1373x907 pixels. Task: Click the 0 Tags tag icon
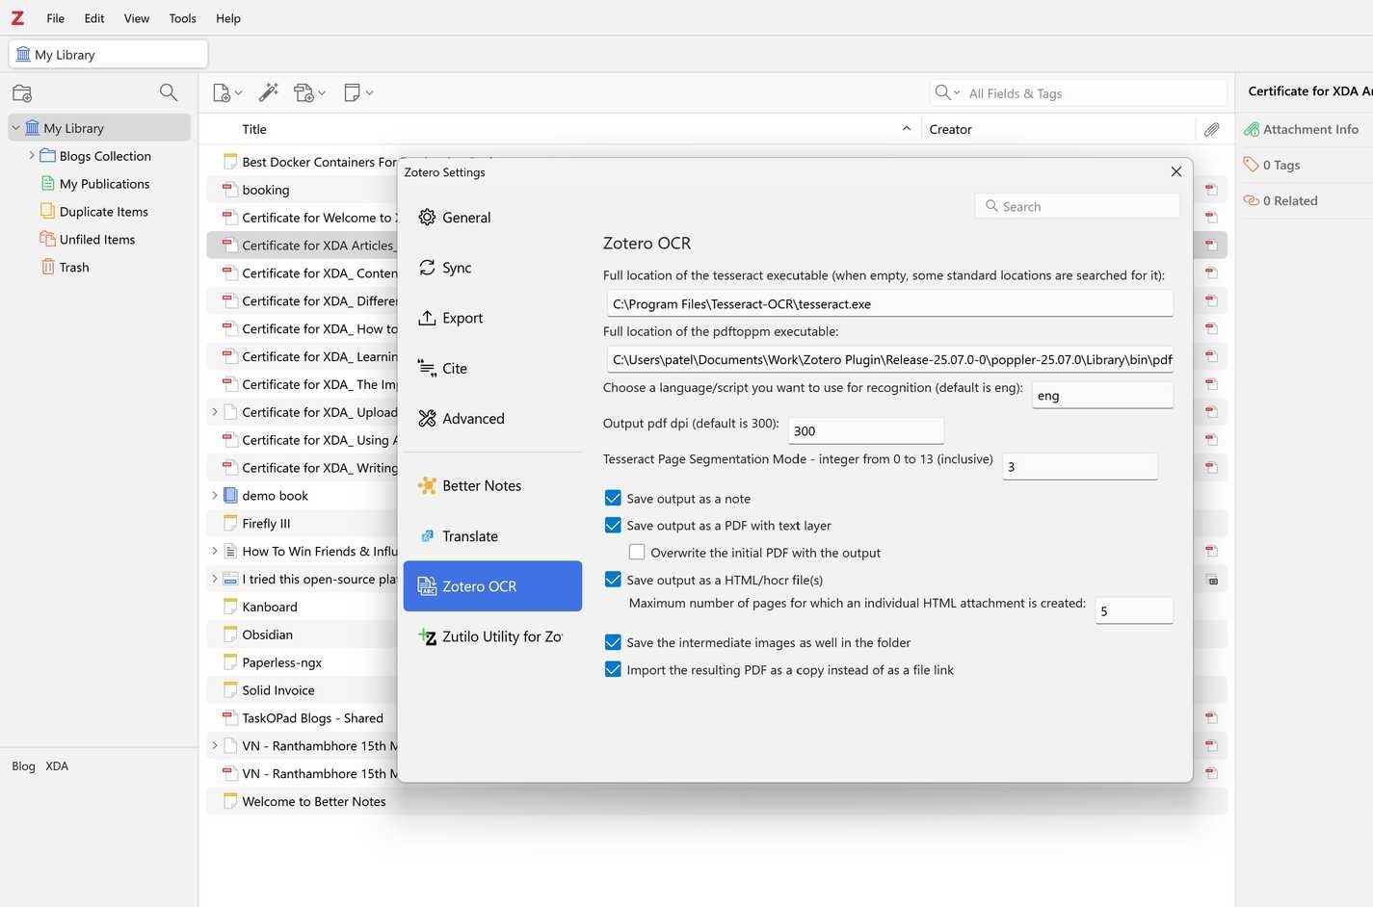pyautogui.click(x=1253, y=164)
